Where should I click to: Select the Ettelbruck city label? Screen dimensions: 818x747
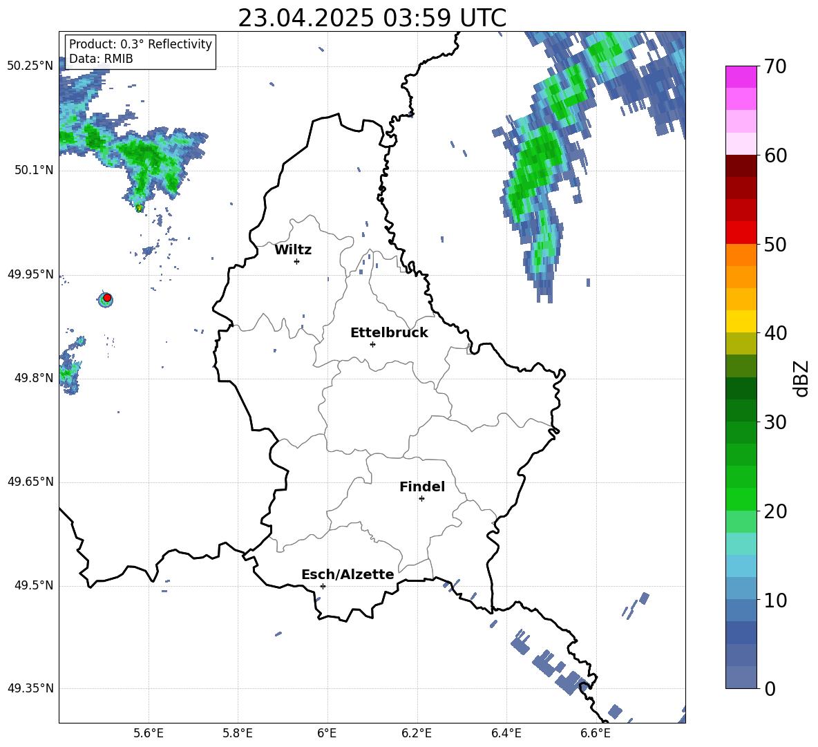tap(389, 333)
